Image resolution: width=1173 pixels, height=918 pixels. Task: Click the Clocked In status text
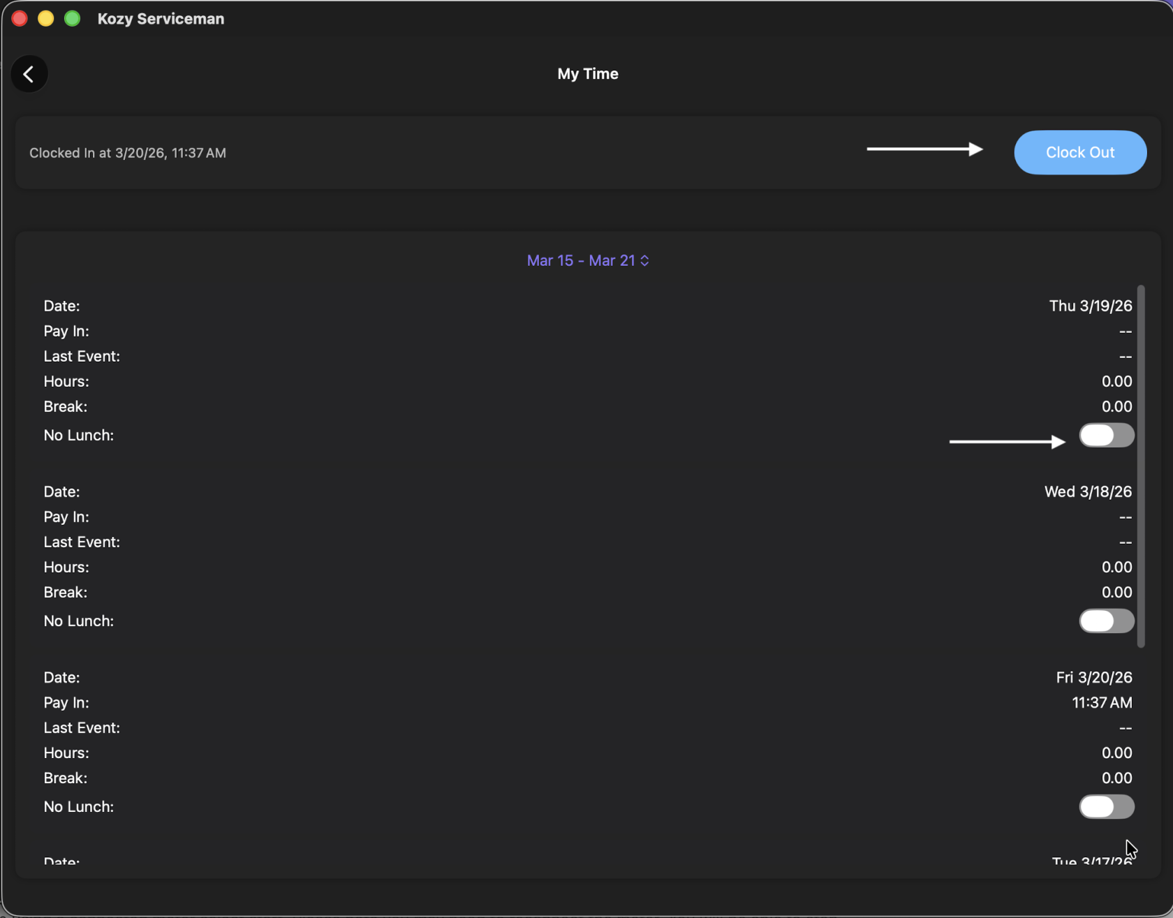(x=128, y=153)
